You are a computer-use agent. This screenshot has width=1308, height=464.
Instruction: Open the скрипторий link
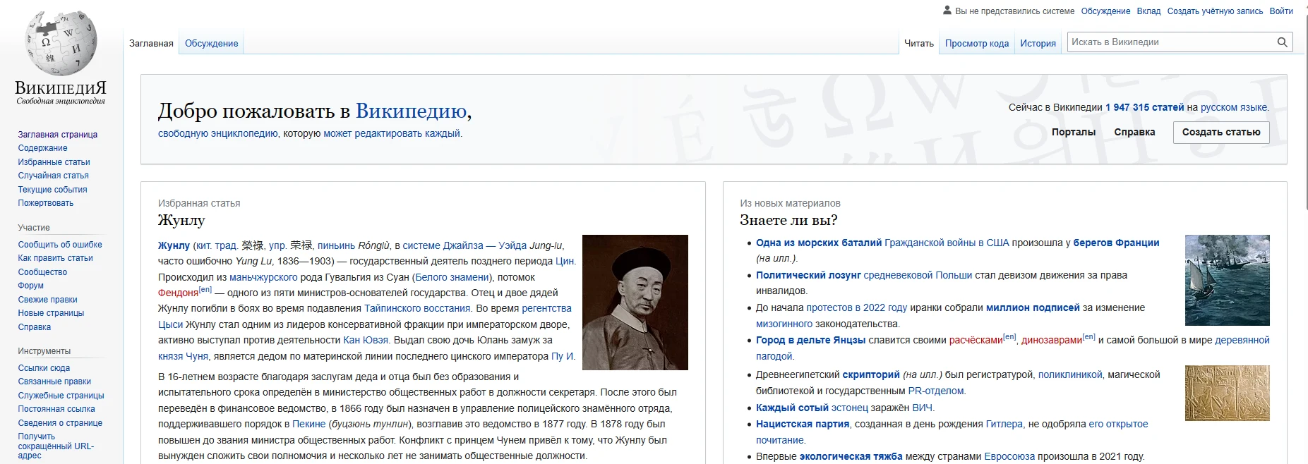click(871, 374)
